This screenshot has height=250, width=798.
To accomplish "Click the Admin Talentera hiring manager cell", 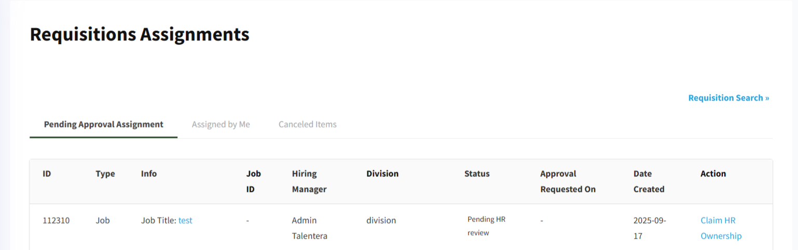I will (309, 228).
